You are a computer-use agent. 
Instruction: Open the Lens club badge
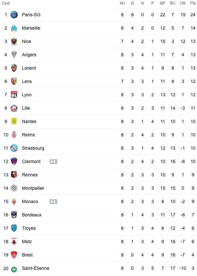point(14,81)
